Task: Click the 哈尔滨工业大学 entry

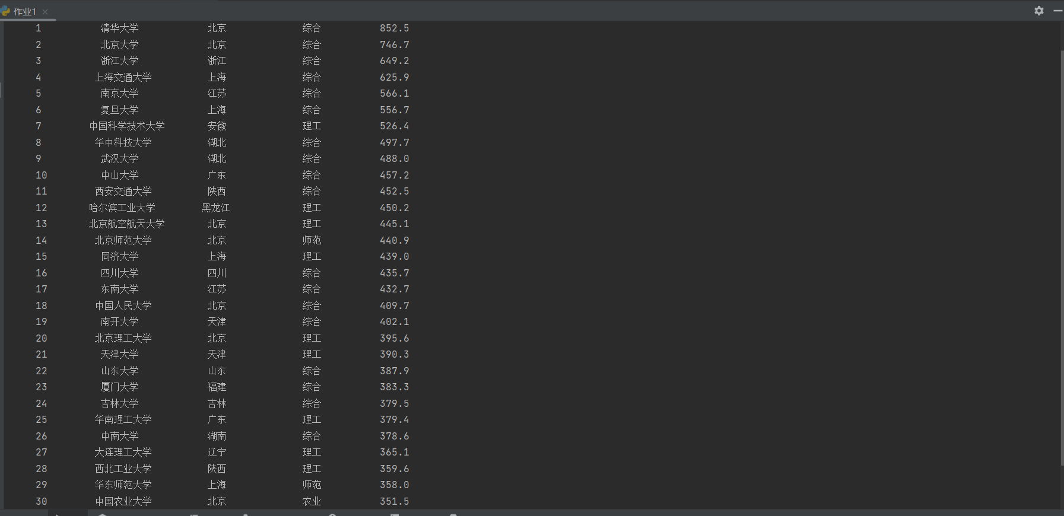Action: 122,208
